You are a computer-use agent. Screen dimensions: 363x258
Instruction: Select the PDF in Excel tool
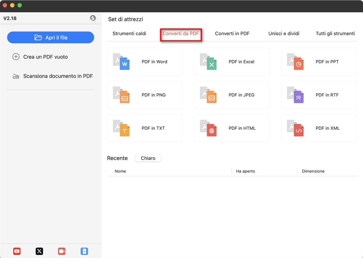(232, 61)
